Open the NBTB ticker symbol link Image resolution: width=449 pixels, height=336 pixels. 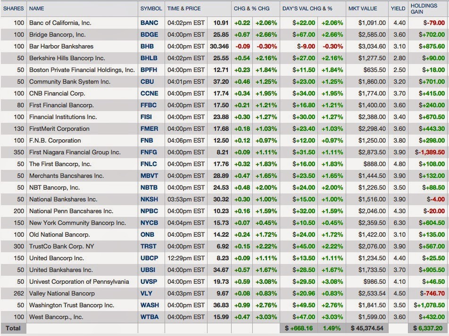[x=149, y=187]
